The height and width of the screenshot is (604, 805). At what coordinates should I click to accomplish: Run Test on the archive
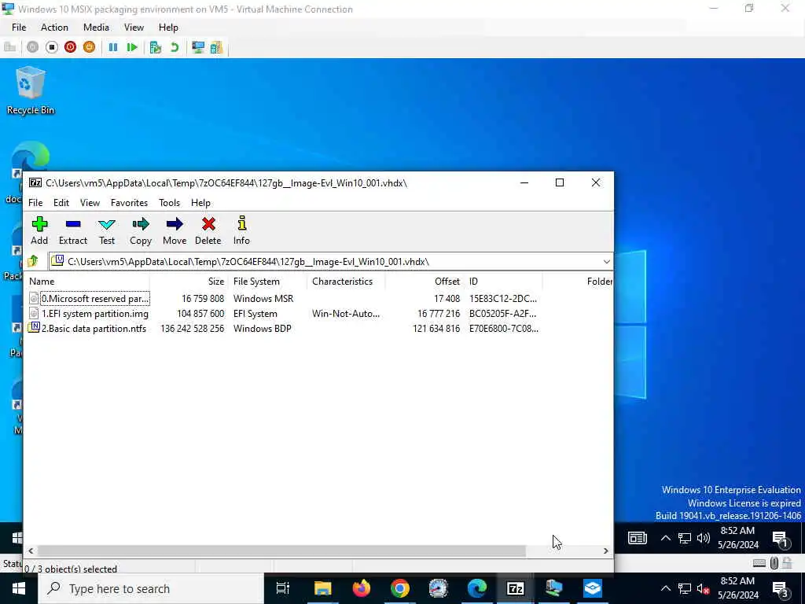pyautogui.click(x=107, y=230)
